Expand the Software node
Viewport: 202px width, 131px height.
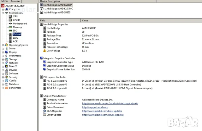click(3, 74)
